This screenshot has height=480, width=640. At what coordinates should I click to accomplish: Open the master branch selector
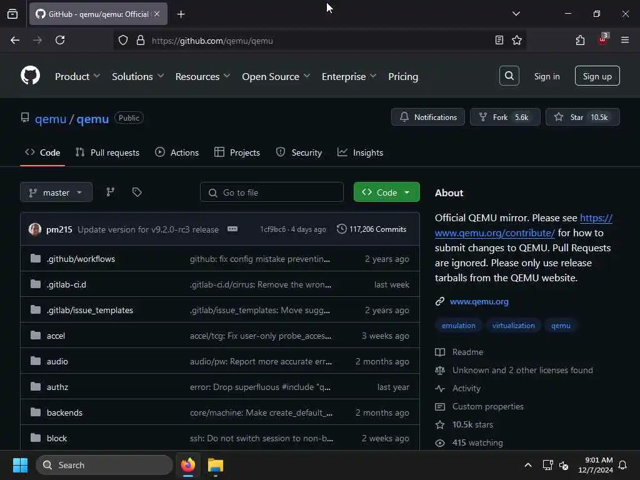click(x=56, y=192)
